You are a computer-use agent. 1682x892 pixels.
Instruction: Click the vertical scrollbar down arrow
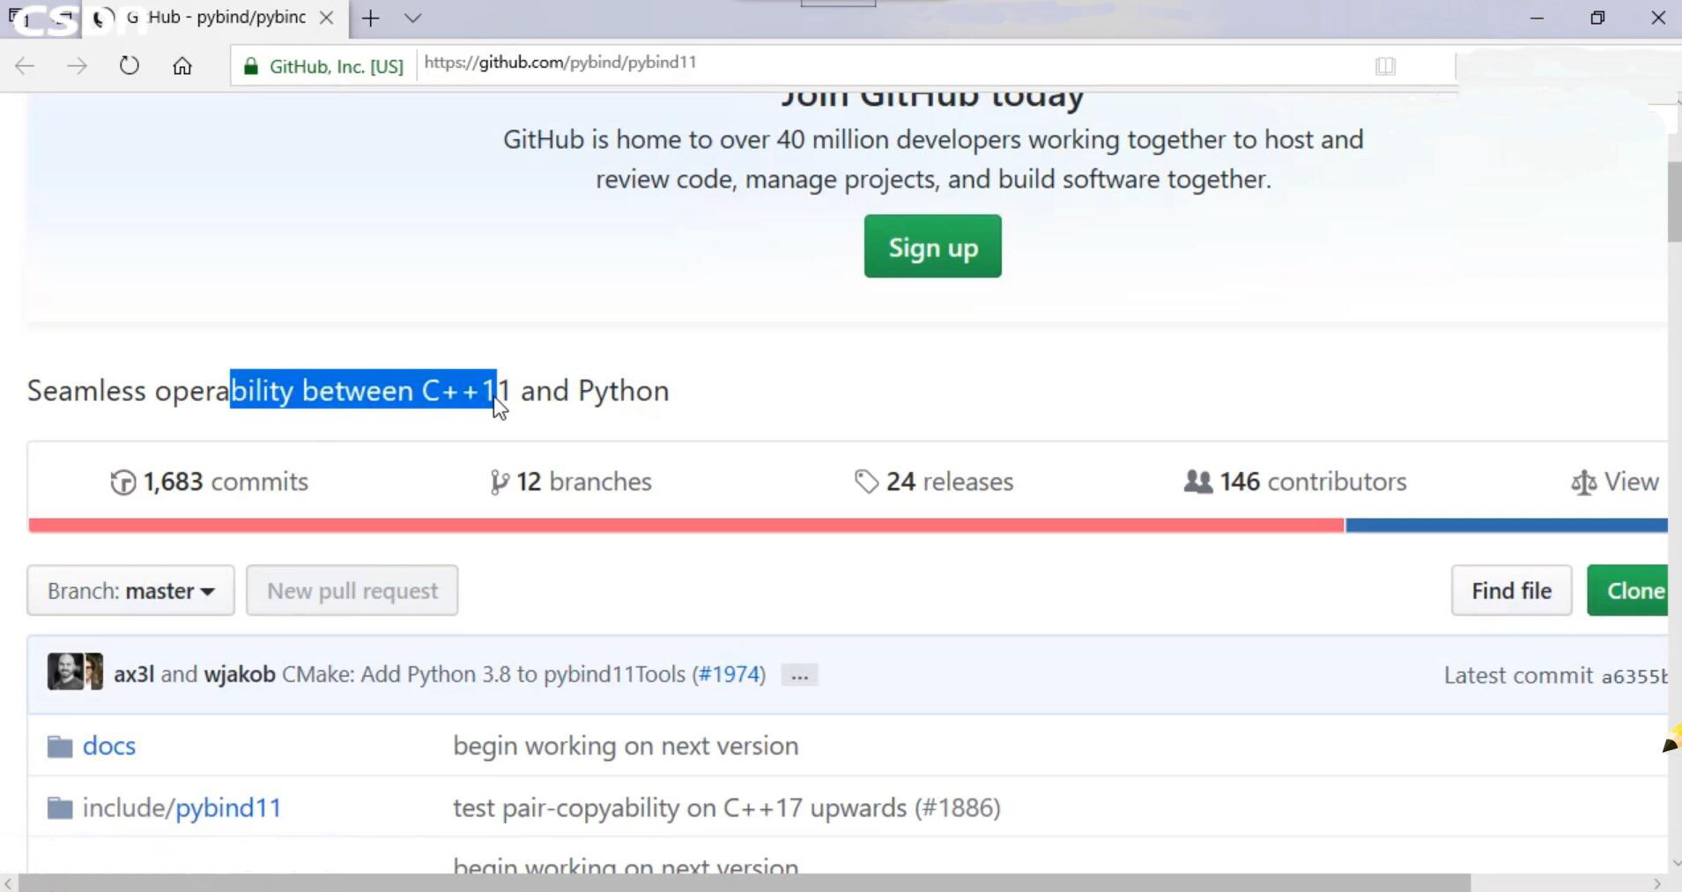[1675, 864]
